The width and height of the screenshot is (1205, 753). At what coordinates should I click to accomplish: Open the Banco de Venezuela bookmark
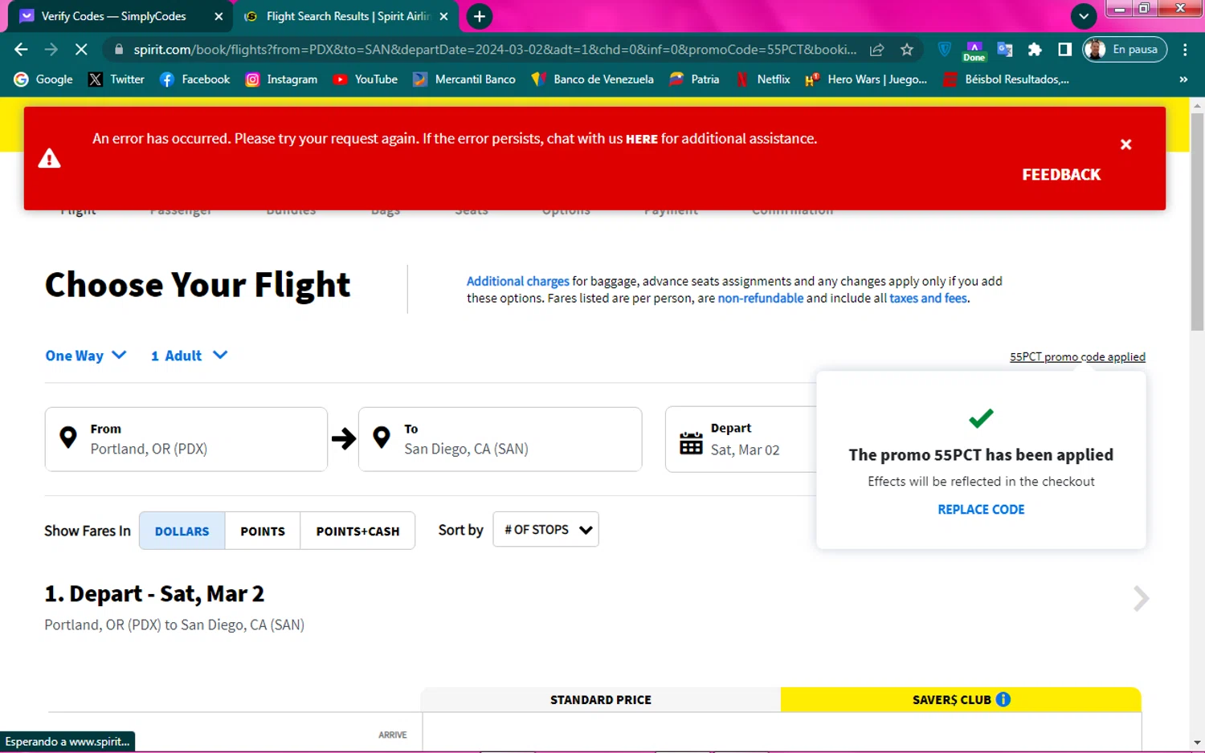click(592, 79)
